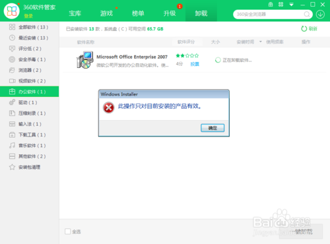Select 下载工具 (1) category

(x=30, y=135)
